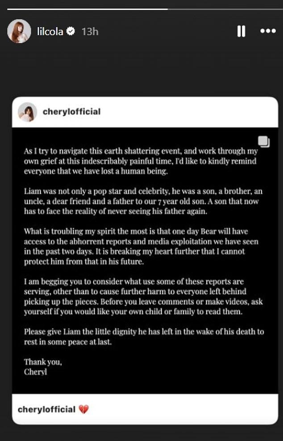Open the three-dot more options menu
The height and width of the screenshot is (441, 283).
pyautogui.click(x=268, y=31)
